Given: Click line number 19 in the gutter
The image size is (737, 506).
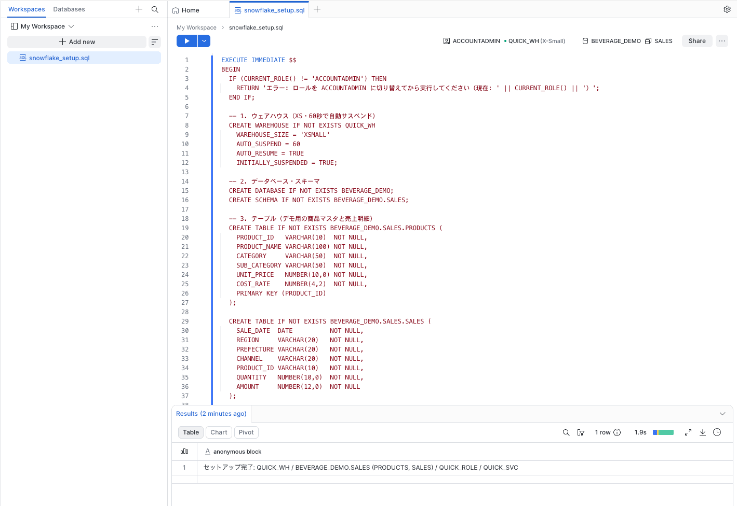Looking at the screenshot, I should coord(185,228).
